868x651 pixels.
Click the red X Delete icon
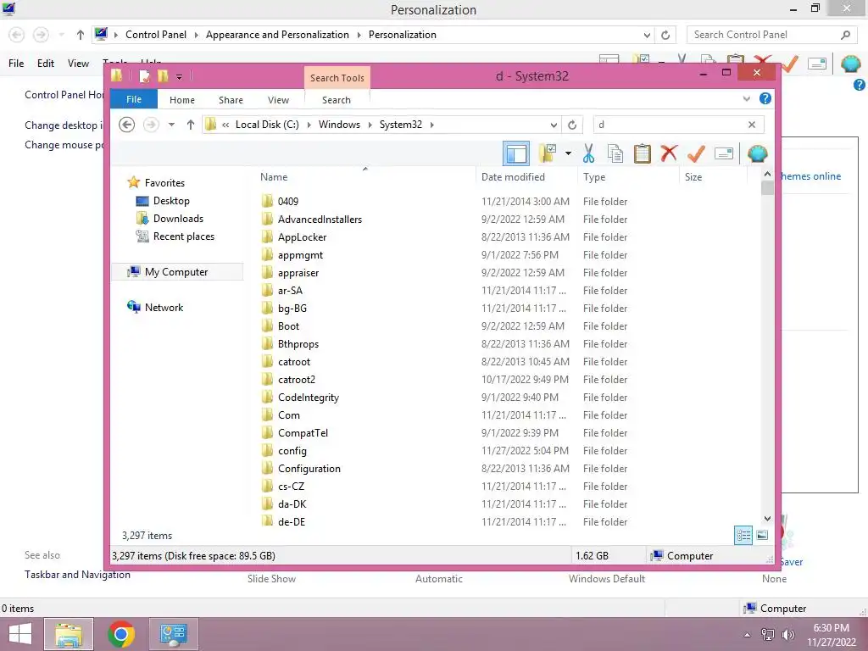(x=669, y=153)
